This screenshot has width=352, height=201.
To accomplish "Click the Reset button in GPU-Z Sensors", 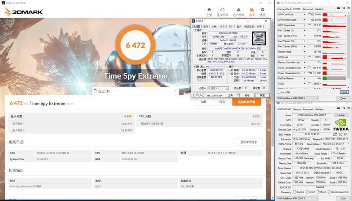I will coord(344,92).
